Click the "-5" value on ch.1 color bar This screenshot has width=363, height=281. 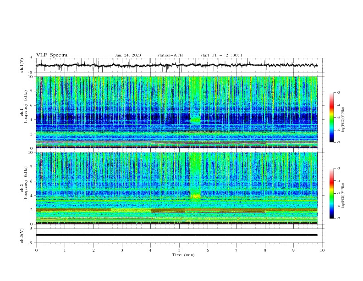(338, 118)
